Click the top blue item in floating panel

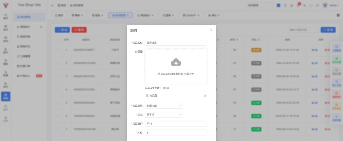pos(337,48)
